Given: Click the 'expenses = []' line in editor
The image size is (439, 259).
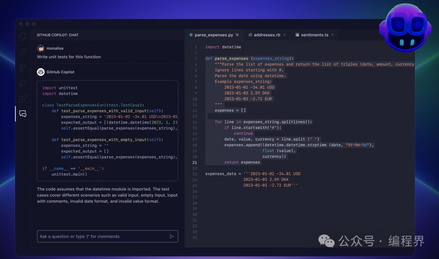Looking at the screenshot, I should pos(230,110).
